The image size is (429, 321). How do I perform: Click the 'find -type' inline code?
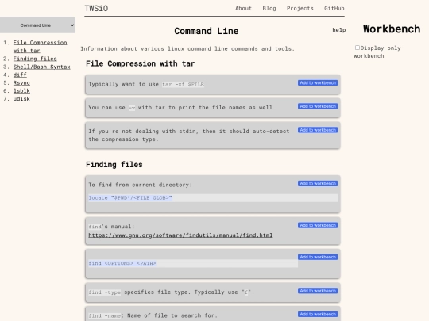point(105,292)
